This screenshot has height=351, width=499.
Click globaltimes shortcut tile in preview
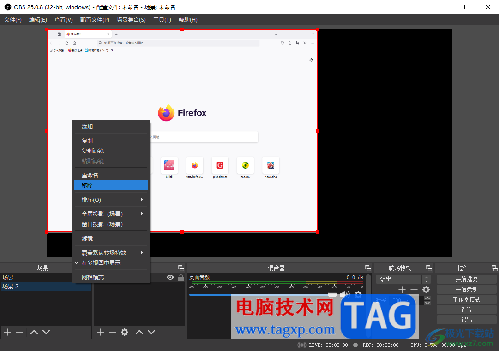click(x=220, y=165)
